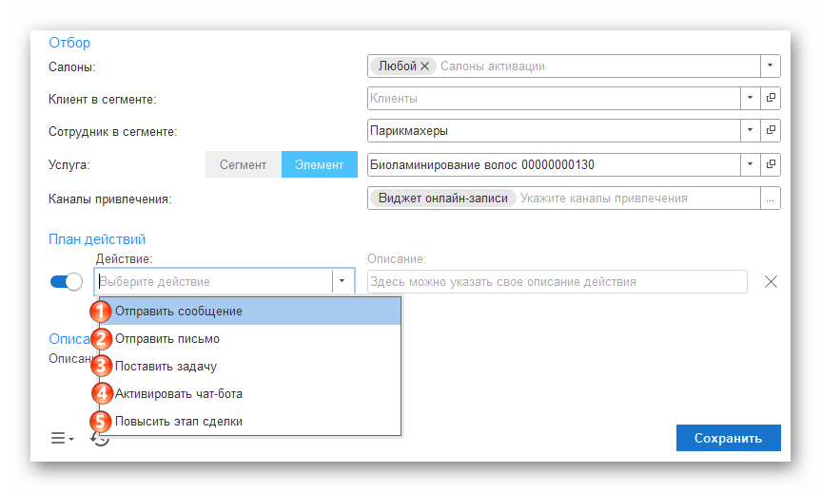Open the hamburger list menu icon
The width and height of the screenshot is (821, 492).
click(61, 438)
